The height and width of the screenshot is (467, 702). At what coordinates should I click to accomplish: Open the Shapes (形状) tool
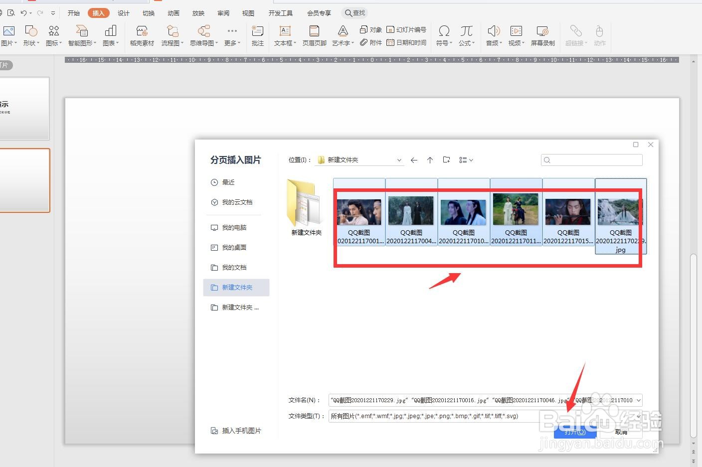coord(31,36)
